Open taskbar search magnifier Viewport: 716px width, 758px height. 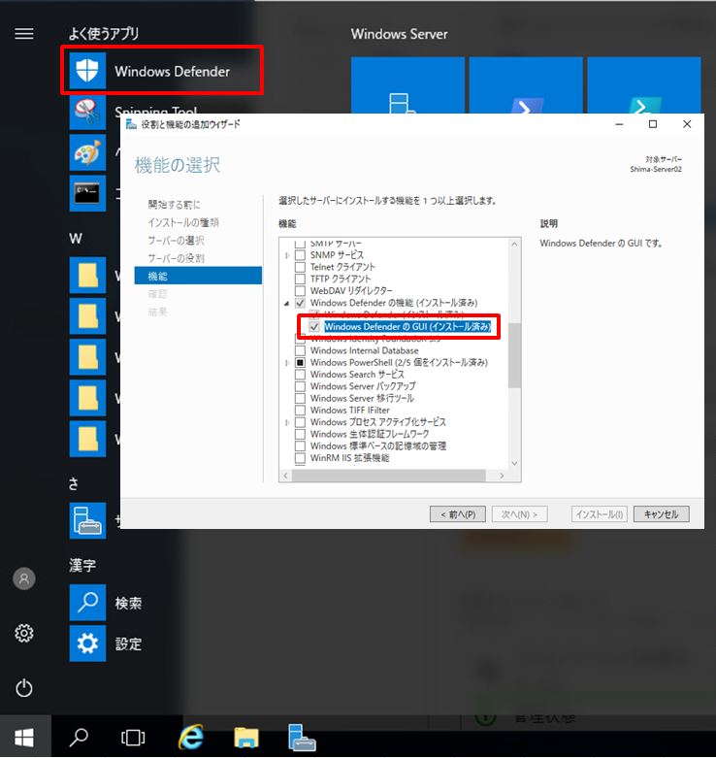[79, 738]
